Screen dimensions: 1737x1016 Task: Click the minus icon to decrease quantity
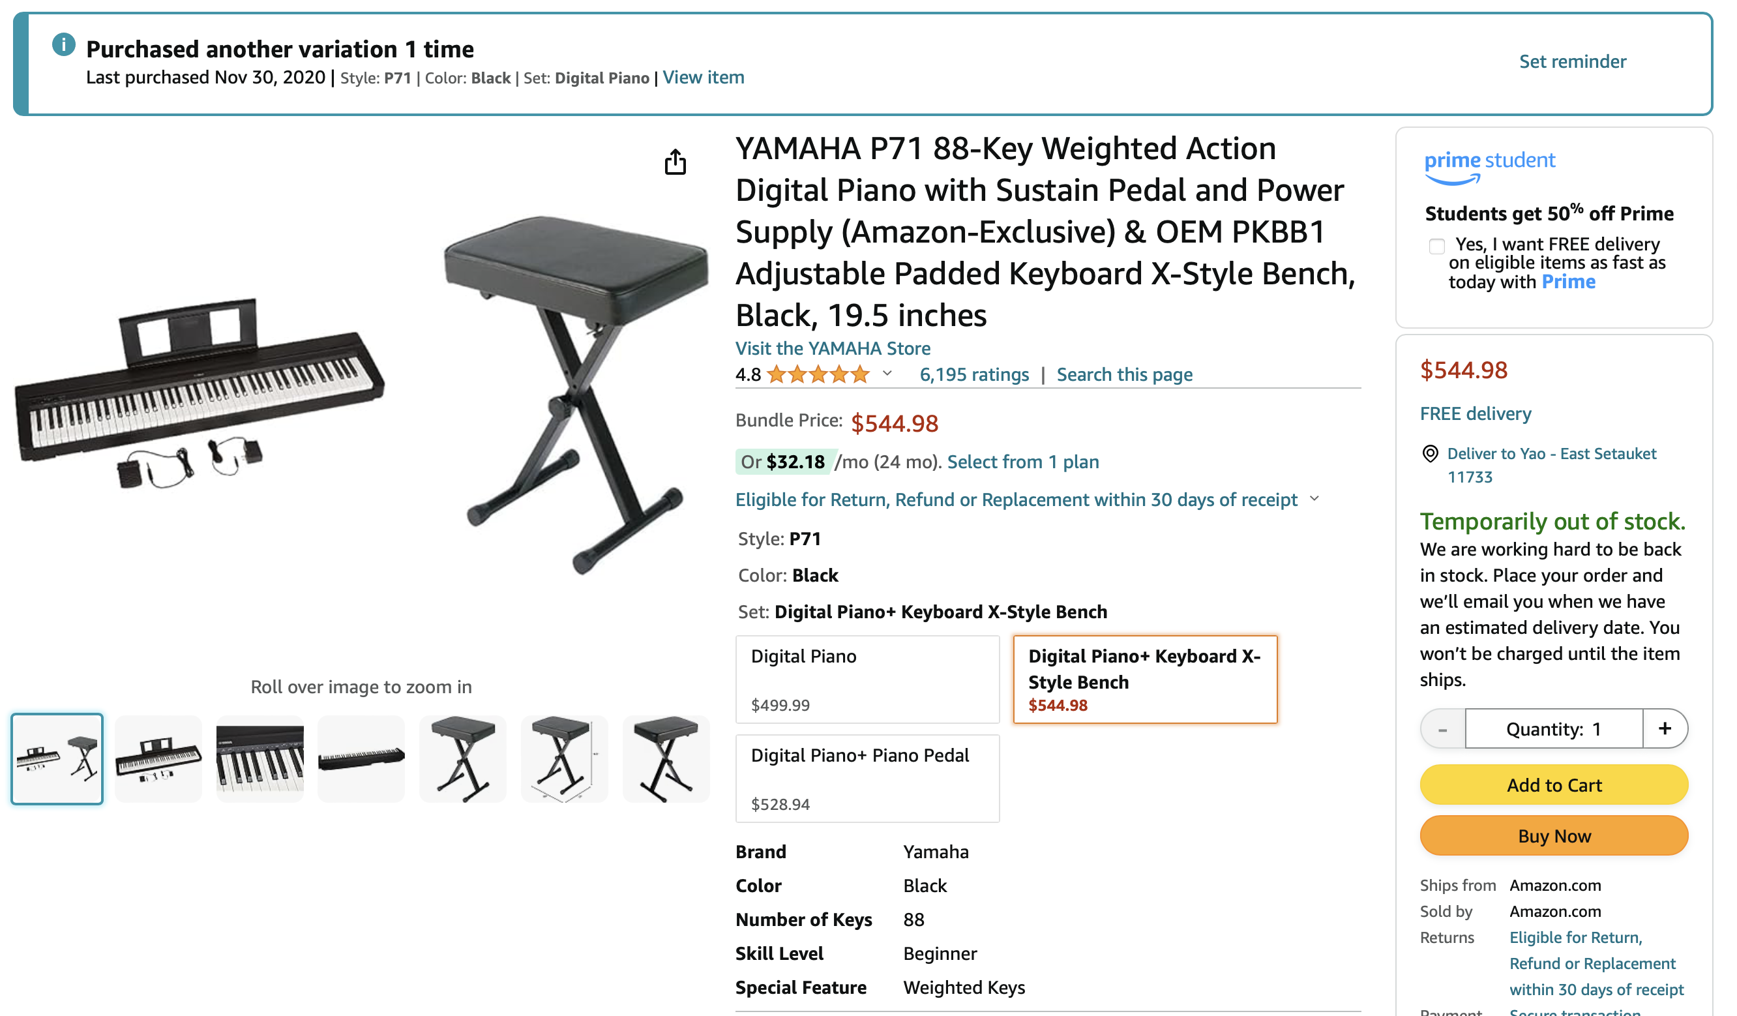point(1442,728)
